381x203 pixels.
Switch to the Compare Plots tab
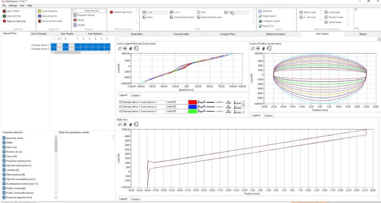point(227,34)
